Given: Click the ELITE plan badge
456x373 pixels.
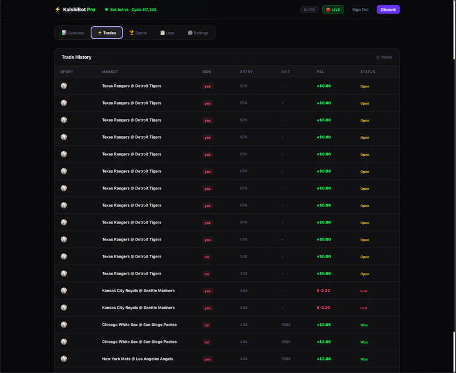Looking at the screenshot, I should [309, 10].
